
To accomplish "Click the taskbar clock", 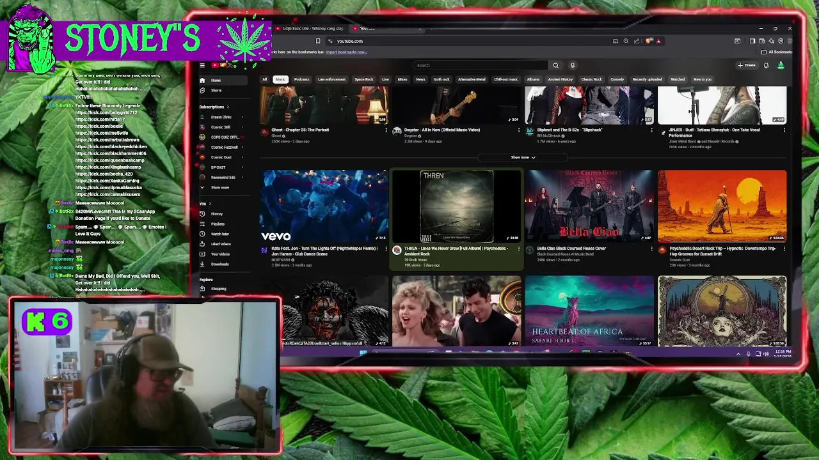I will click(x=784, y=353).
